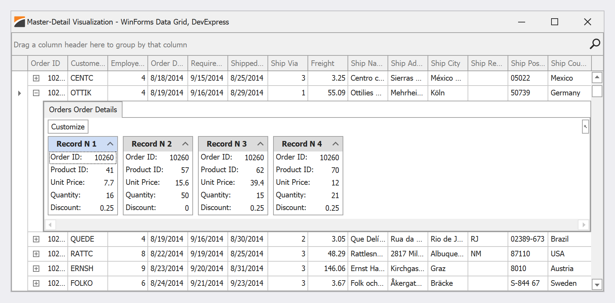Screen dimensions: 615x303
Task: Click the small search icon in detail view
Action: (585, 127)
